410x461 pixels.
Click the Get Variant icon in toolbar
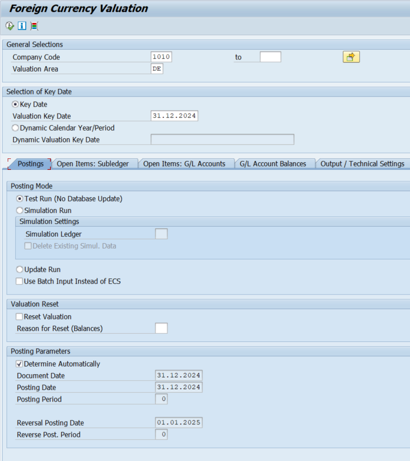coord(34,26)
